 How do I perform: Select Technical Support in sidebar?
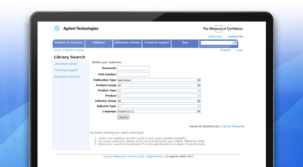click(66, 70)
